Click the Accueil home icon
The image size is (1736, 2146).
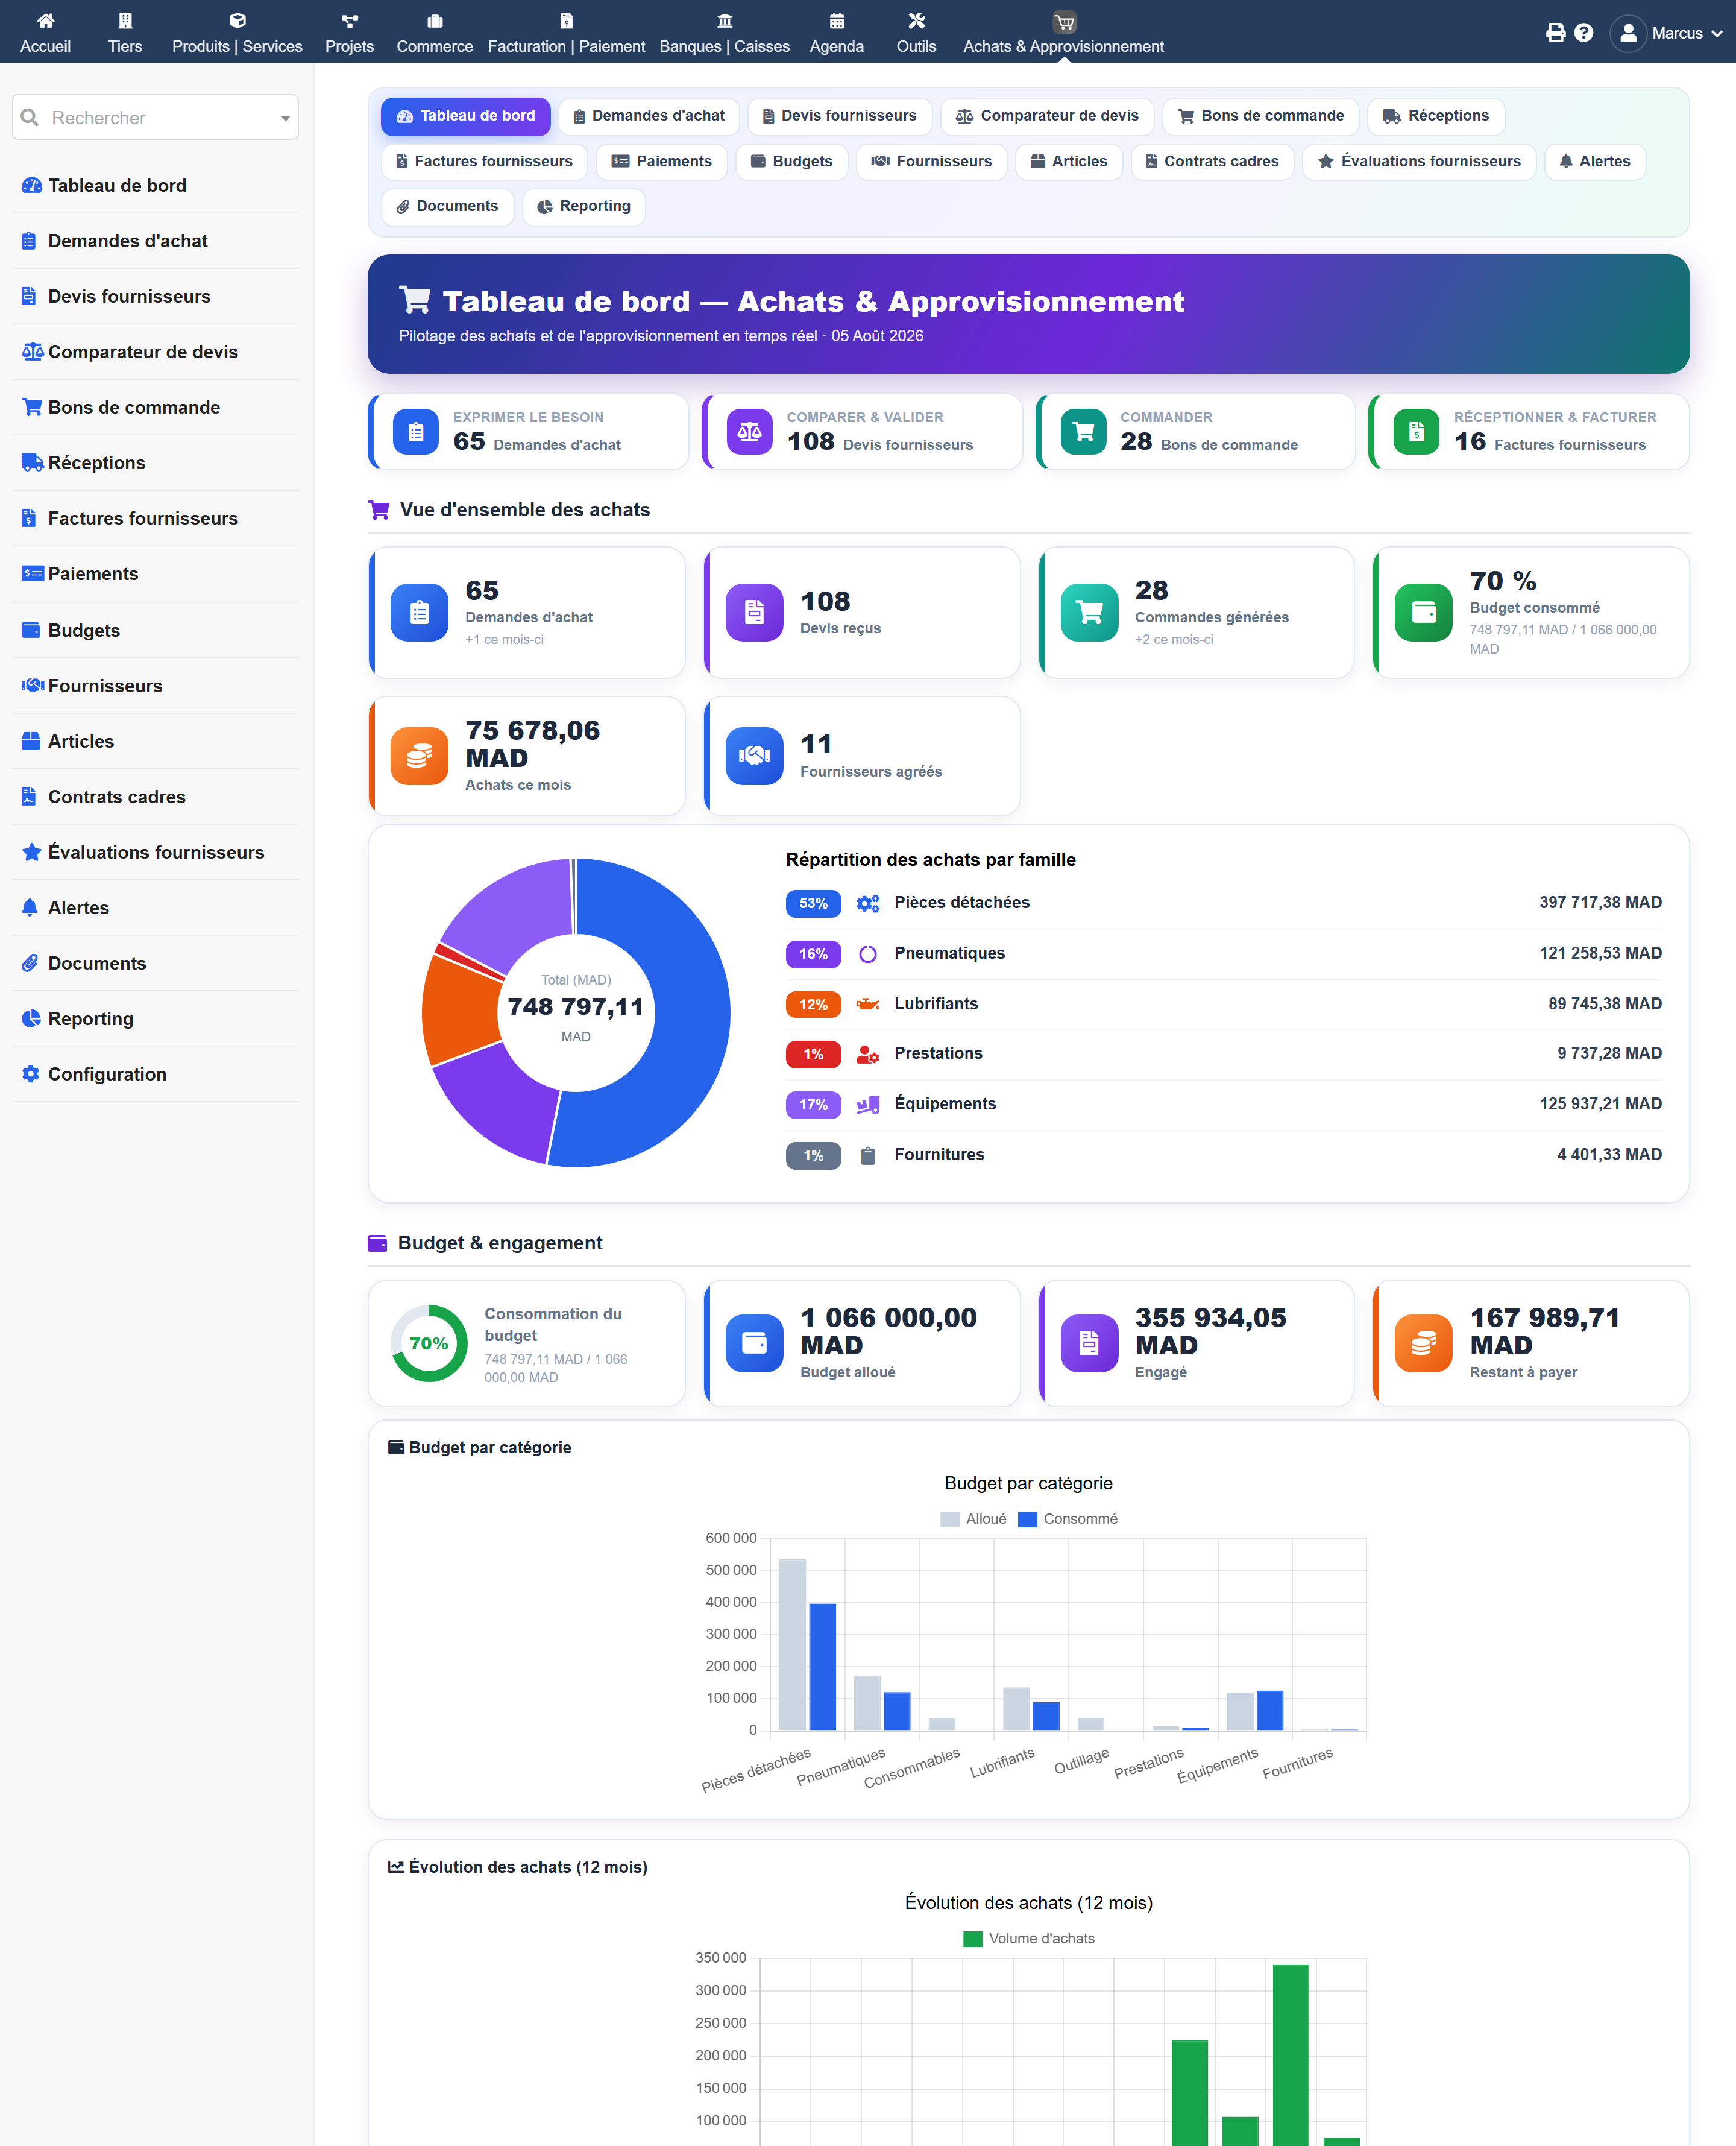click(x=45, y=20)
